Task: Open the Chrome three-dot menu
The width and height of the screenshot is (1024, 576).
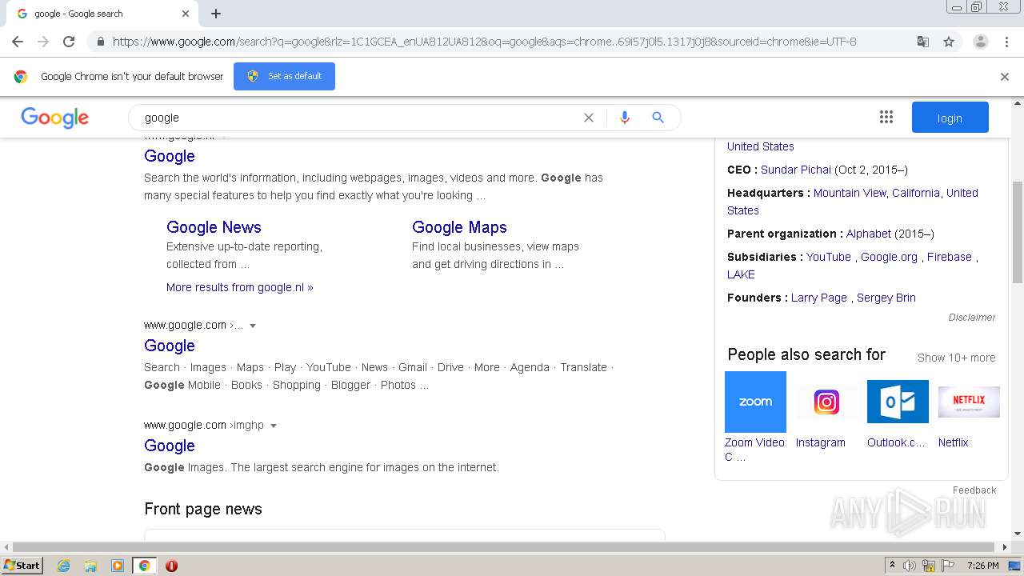Action: pos(1006,42)
